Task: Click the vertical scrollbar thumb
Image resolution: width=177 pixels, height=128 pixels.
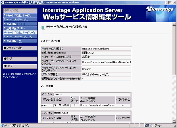Action: point(174,50)
